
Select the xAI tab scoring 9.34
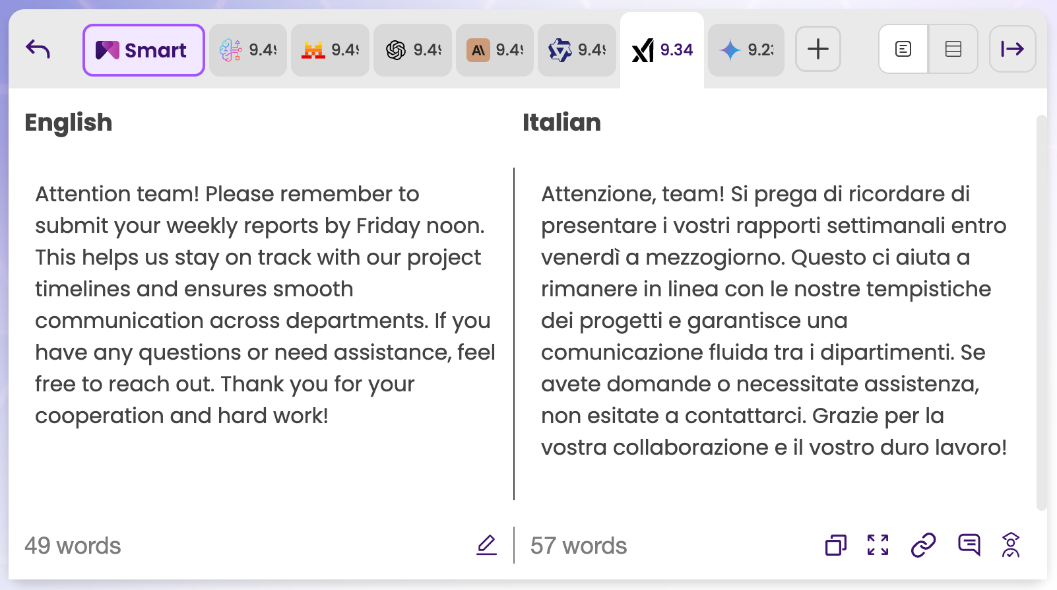(x=662, y=50)
